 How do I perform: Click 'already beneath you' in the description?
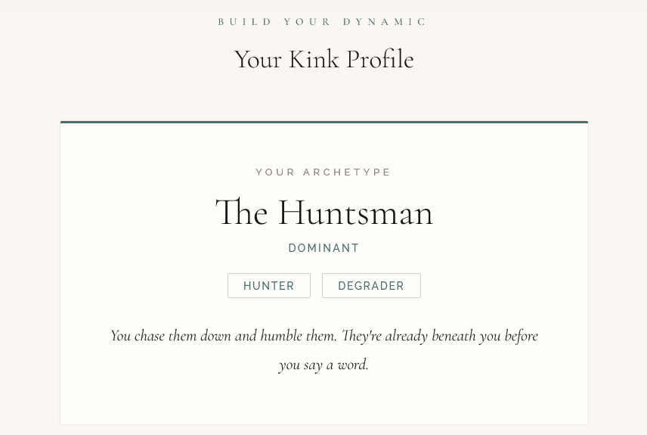(438, 336)
